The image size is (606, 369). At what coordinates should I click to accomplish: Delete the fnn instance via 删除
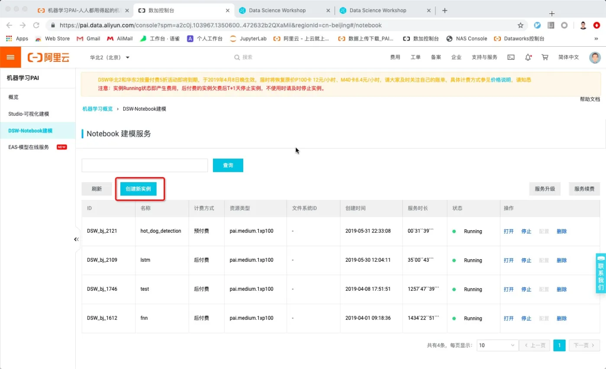(x=562, y=318)
